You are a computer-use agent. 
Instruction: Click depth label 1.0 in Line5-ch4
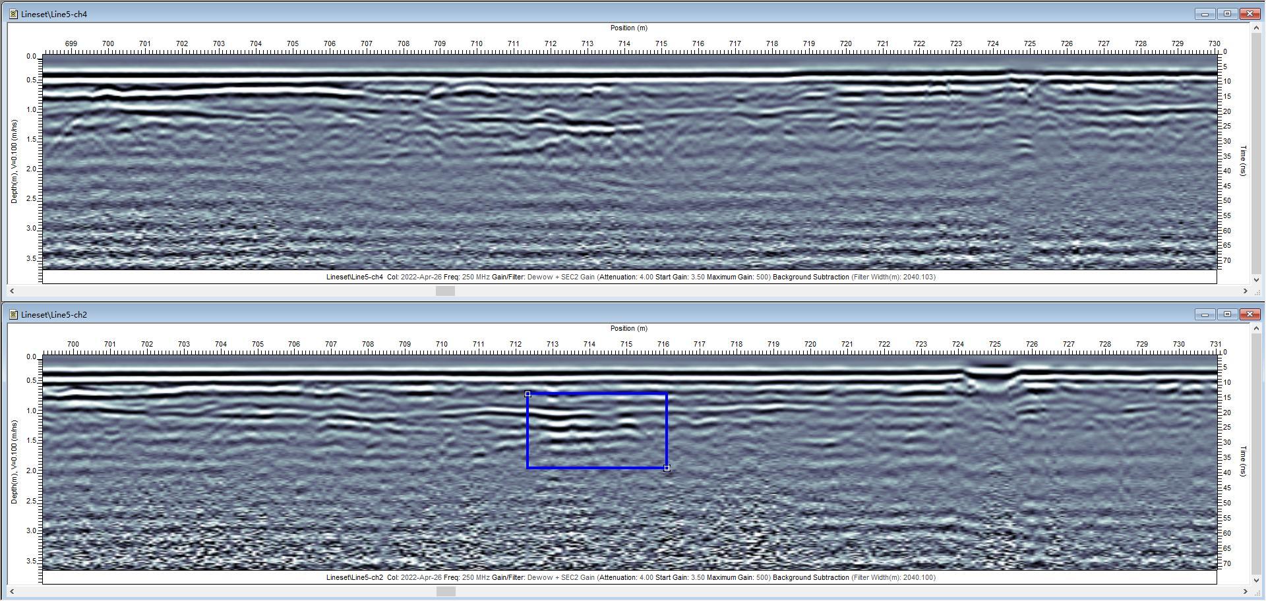pyautogui.click(x=31, y=109)
